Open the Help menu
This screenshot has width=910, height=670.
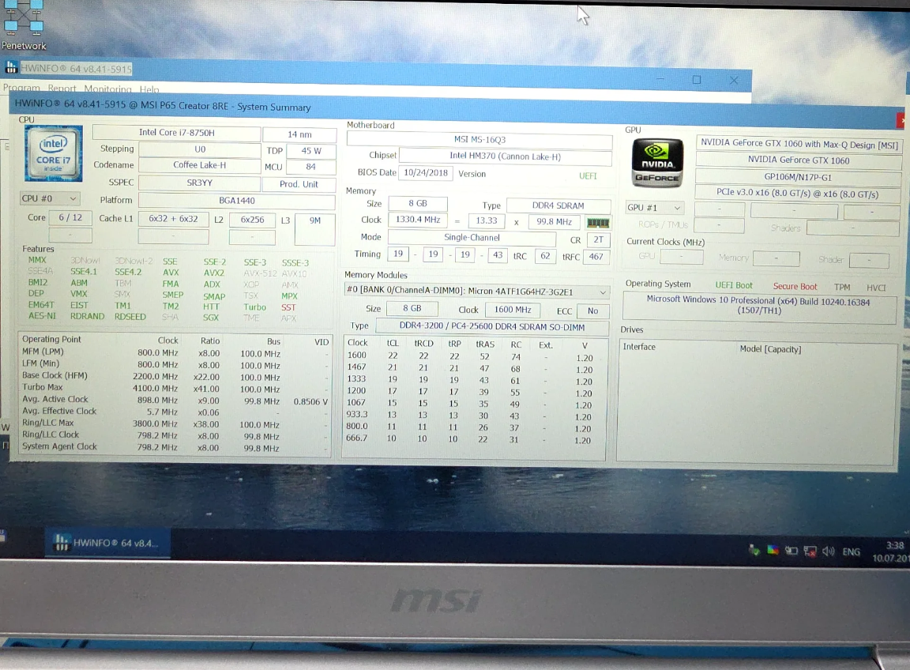pos(149,89)
